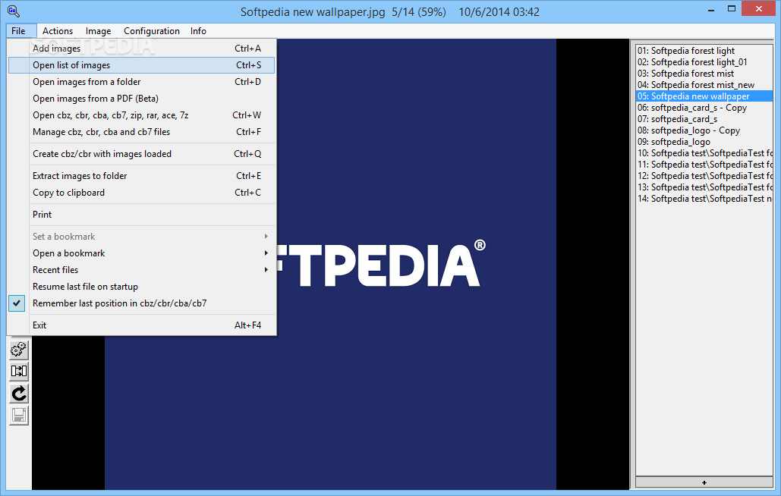Close the viewer window
The height and width of the screenshot is (496, 781).
click(x=758, y=9)
